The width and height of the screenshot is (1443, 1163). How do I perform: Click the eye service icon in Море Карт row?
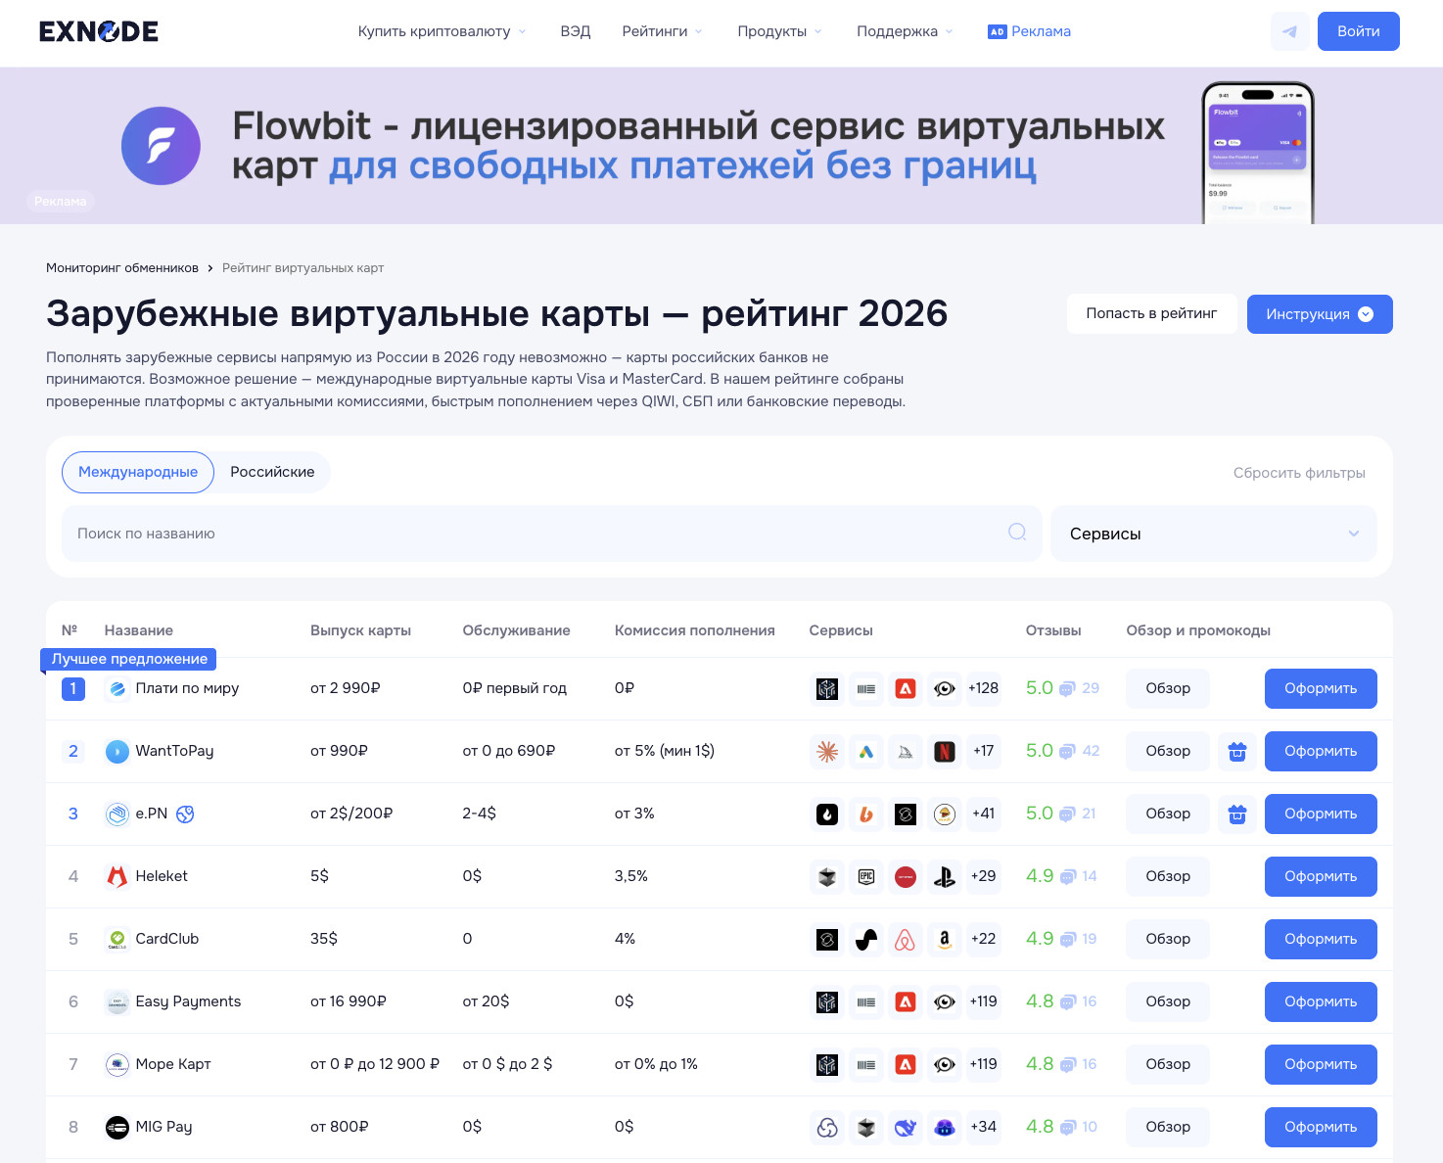point(945,1064)
